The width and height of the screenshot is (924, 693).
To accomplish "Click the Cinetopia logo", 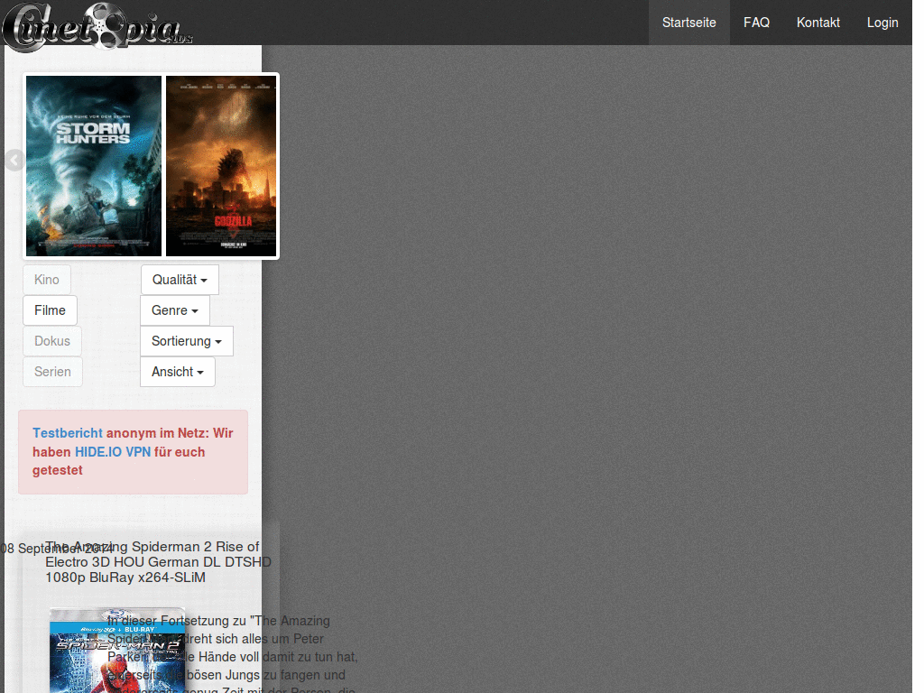I will (97, 26).
